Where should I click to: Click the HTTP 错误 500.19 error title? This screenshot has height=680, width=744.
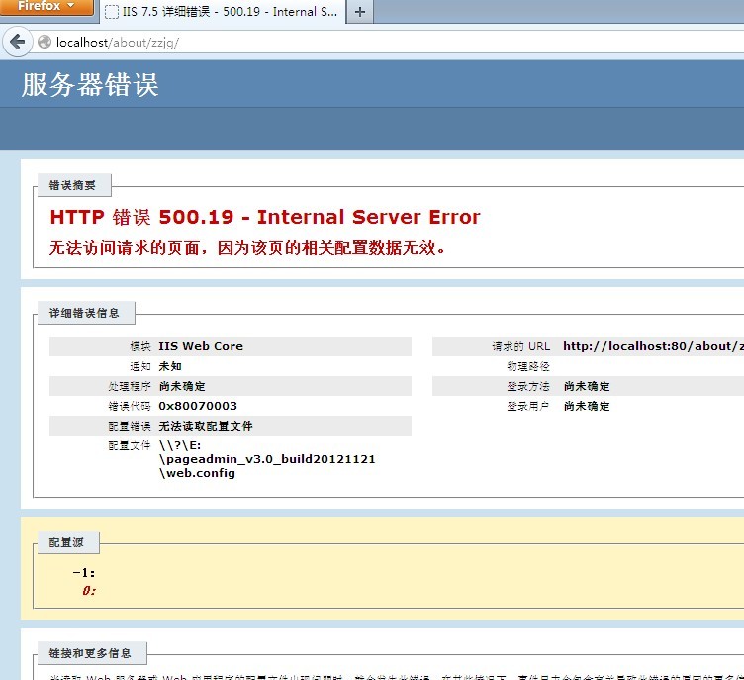264,218
